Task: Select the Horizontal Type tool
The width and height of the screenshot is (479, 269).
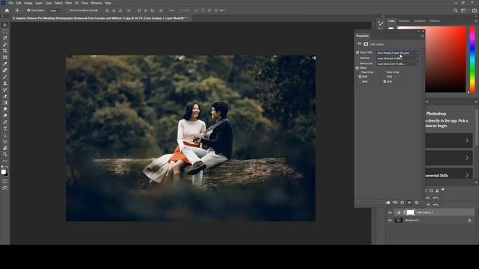Action: pyautogui.click(x=5, y=129)
